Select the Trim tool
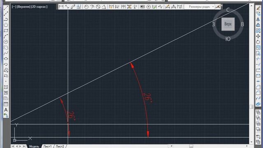 (x=258, y=59)
